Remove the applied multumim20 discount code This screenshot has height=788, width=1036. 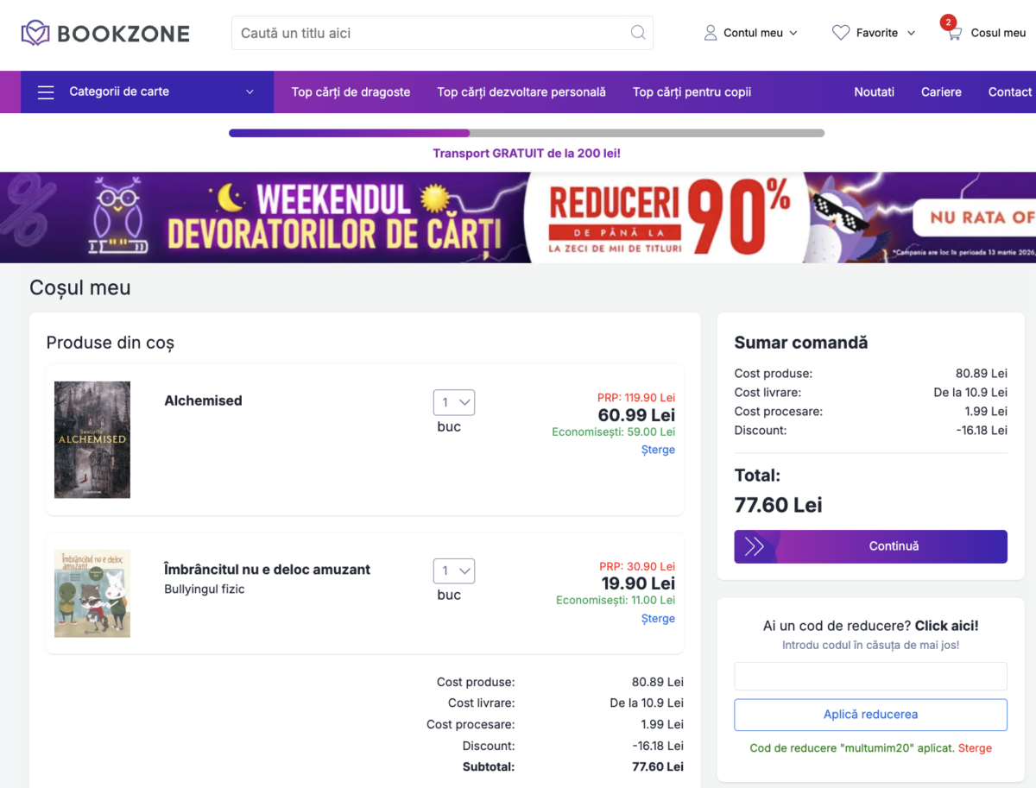tap(975, 748)
